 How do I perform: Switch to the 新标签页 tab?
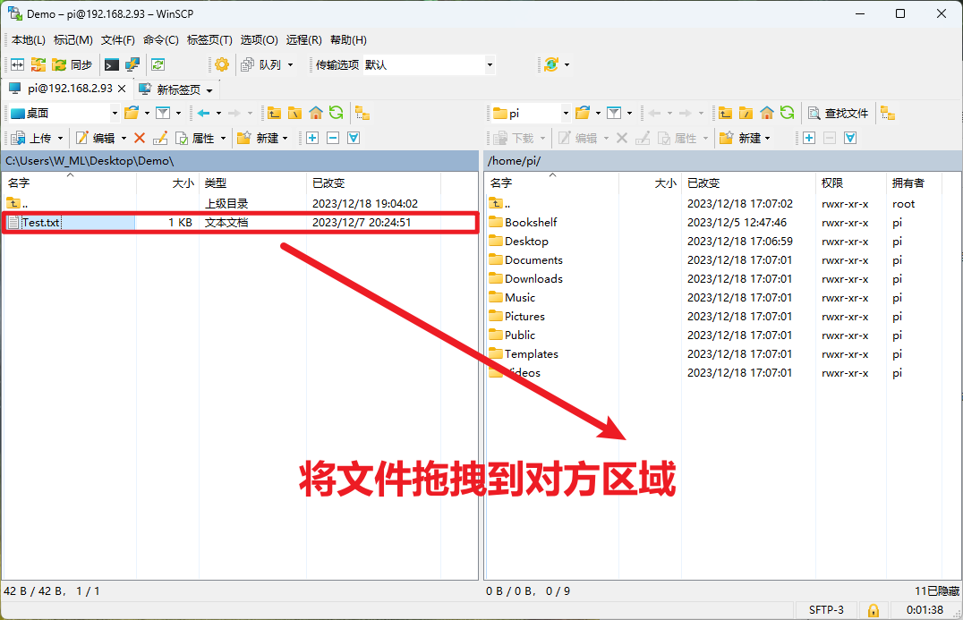pyautogui.click(x=177, y=89)
